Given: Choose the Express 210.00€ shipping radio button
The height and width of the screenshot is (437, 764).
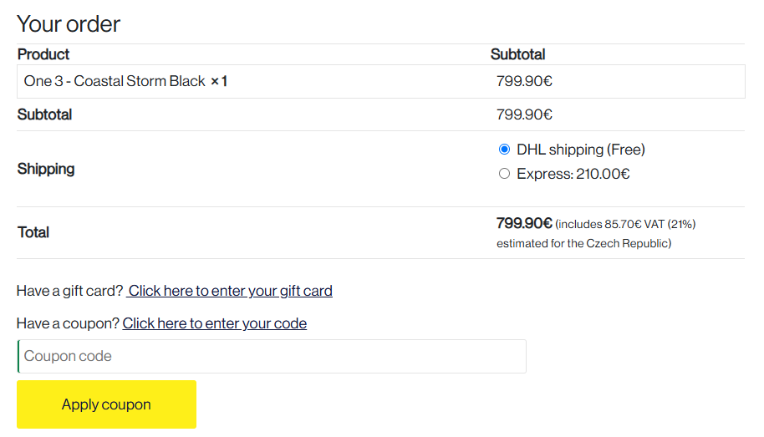Looking at the screenshot, I should 504,174.
